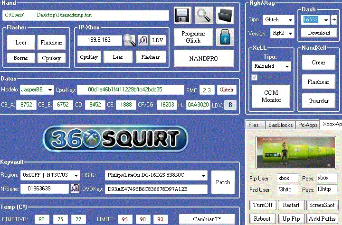Open the black folder icon in Nand
342x225 pixels.
point(225,15)
